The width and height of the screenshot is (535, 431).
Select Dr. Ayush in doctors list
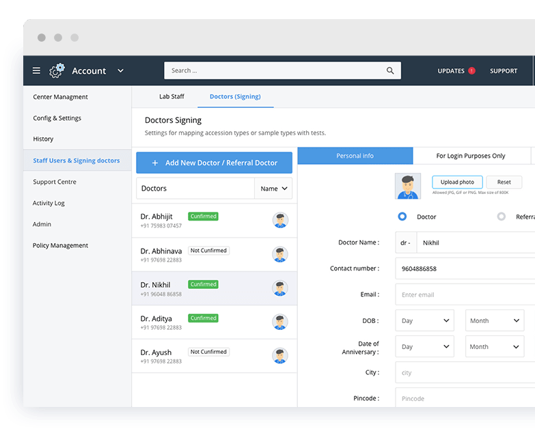[215, 356]
